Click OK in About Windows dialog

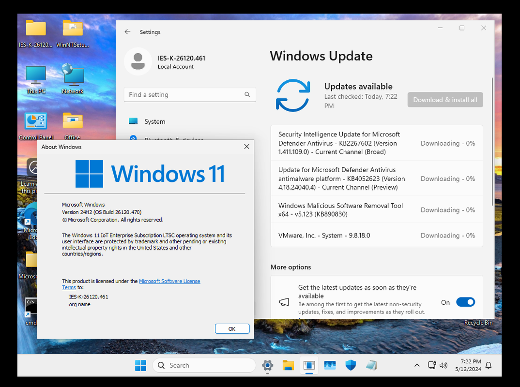(x=232, y=328)
